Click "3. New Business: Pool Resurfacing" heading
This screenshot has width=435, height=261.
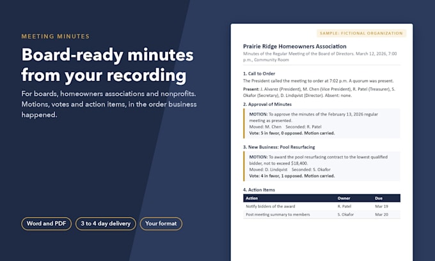279,147
